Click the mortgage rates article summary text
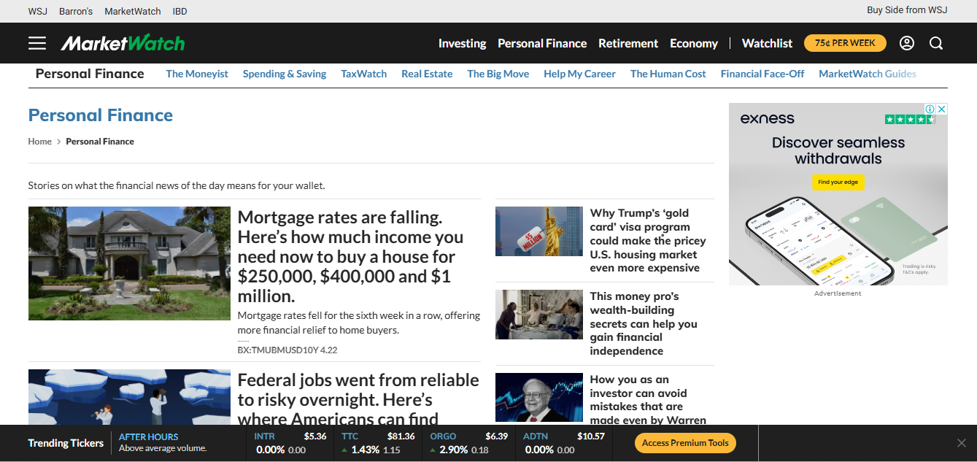 click(x=359, y=323)
